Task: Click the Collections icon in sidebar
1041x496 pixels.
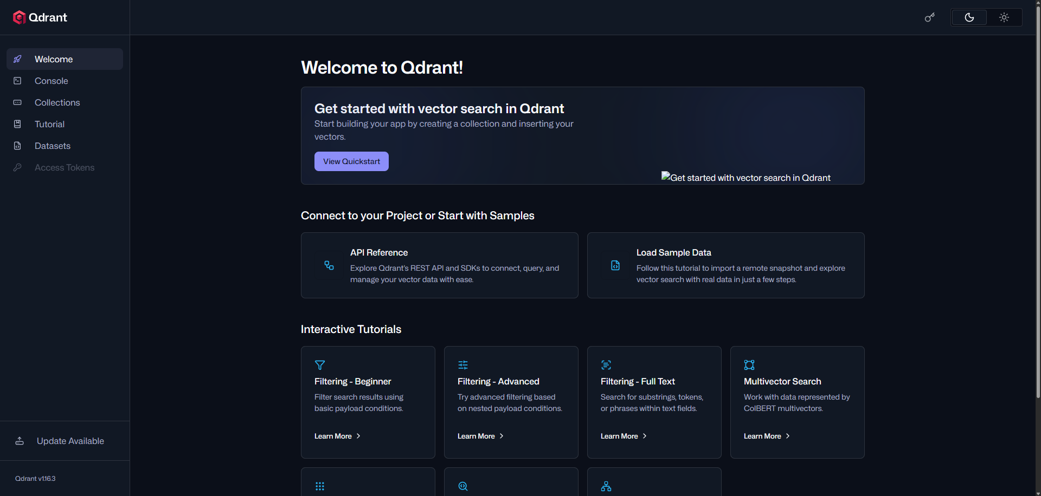Action: [x=17, y=102]
